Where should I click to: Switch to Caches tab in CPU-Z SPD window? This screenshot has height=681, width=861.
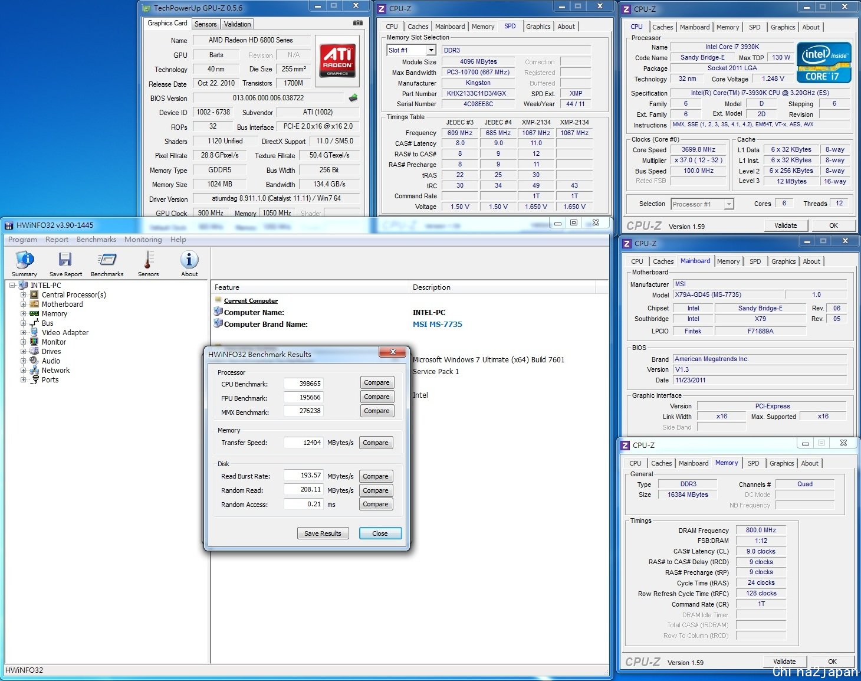coord(418,27)
